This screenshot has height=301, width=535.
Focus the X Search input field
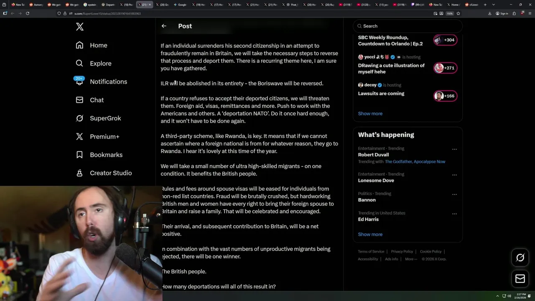click(408, 26)
